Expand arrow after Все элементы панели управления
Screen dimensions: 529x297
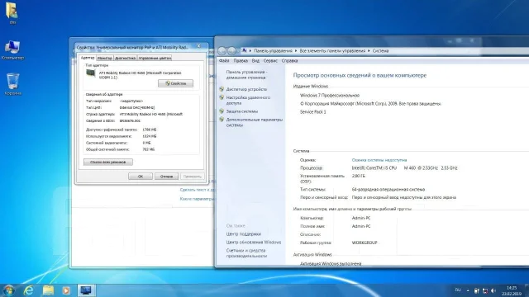point(369,51)
